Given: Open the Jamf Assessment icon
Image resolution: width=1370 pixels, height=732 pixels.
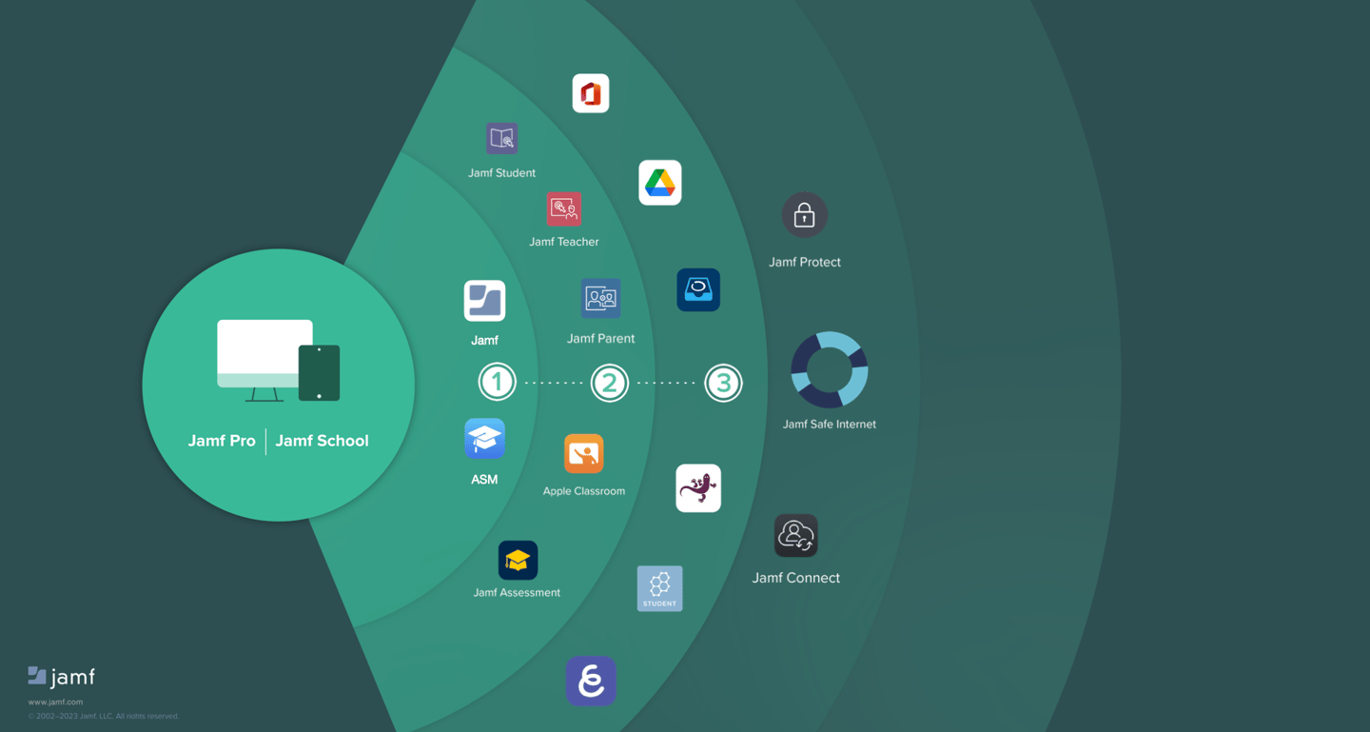Looking at the screenshot, I should (x=518, y=561).
